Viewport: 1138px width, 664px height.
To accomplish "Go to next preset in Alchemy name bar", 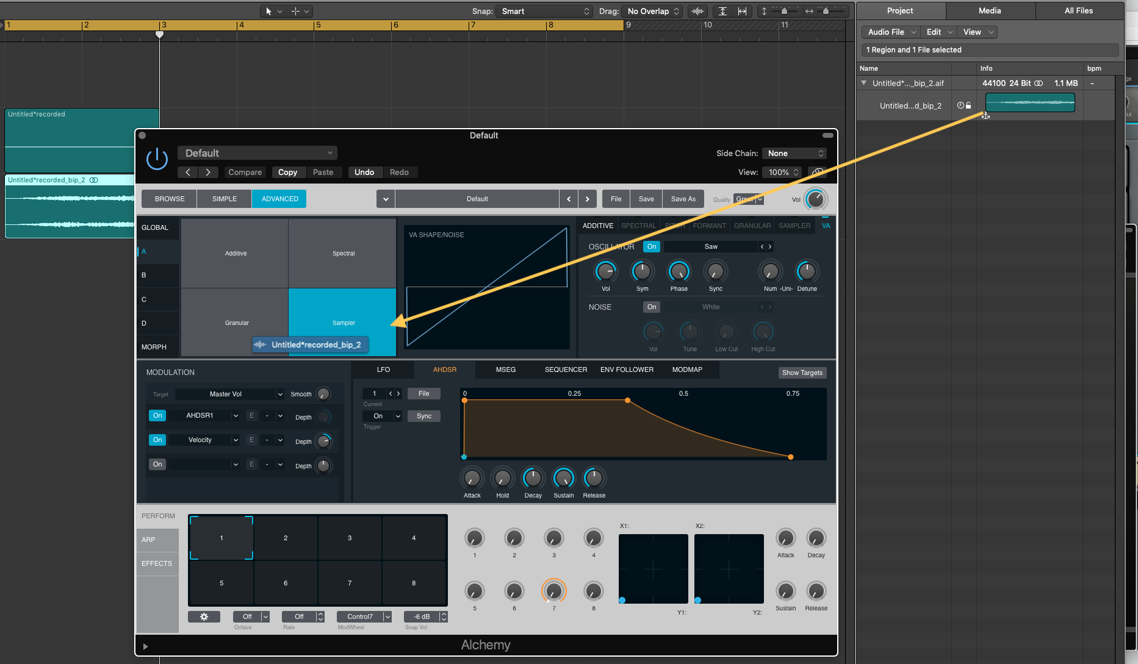I will coord(588,199).
